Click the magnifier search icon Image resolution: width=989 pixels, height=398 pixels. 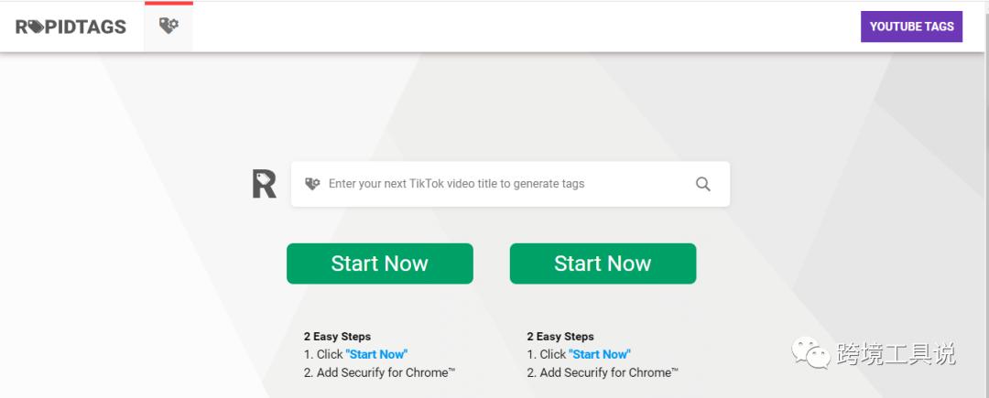pyautogui.click(x=702, y=184)
